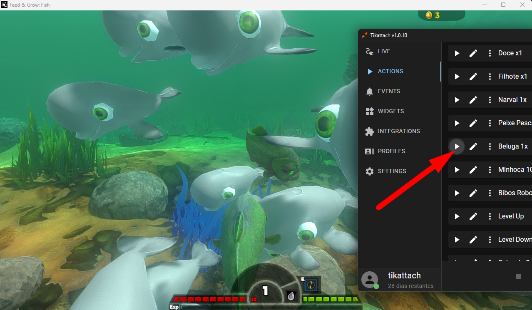This screenshot has height=310, width=532.
Task: Run the Level Up action
Action: click(x=457, y=216)
